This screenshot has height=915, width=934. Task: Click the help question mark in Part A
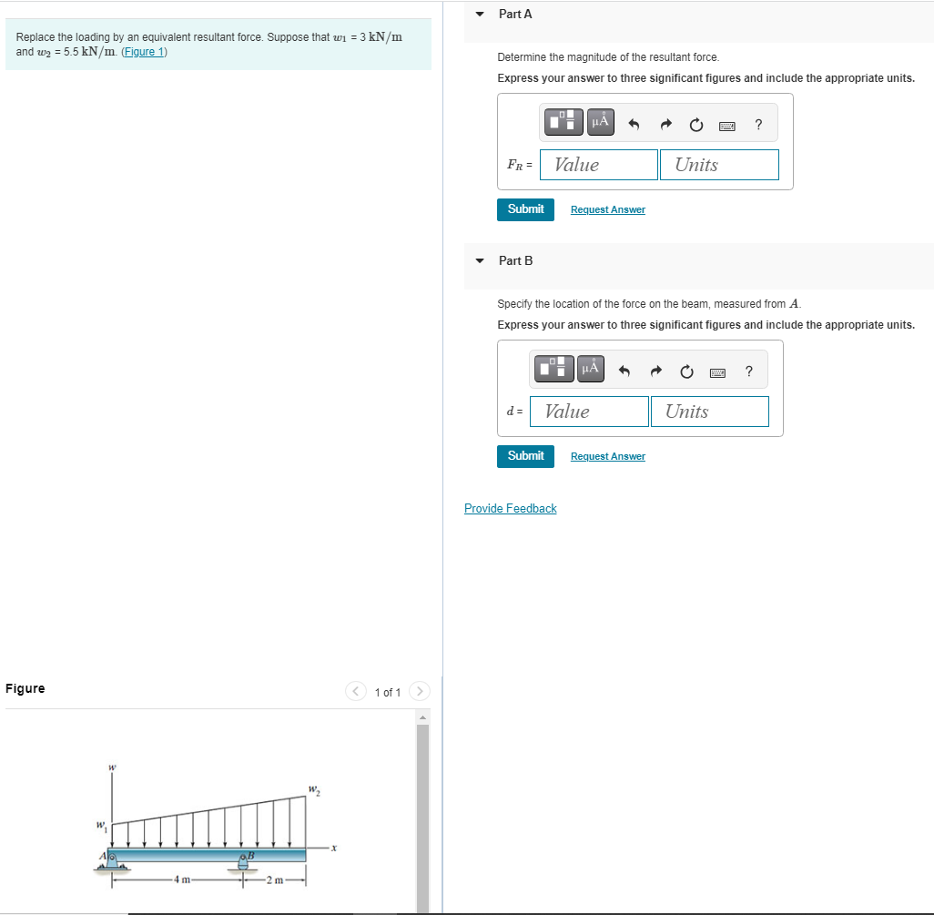pyautogui.click(x=757, y=124)
